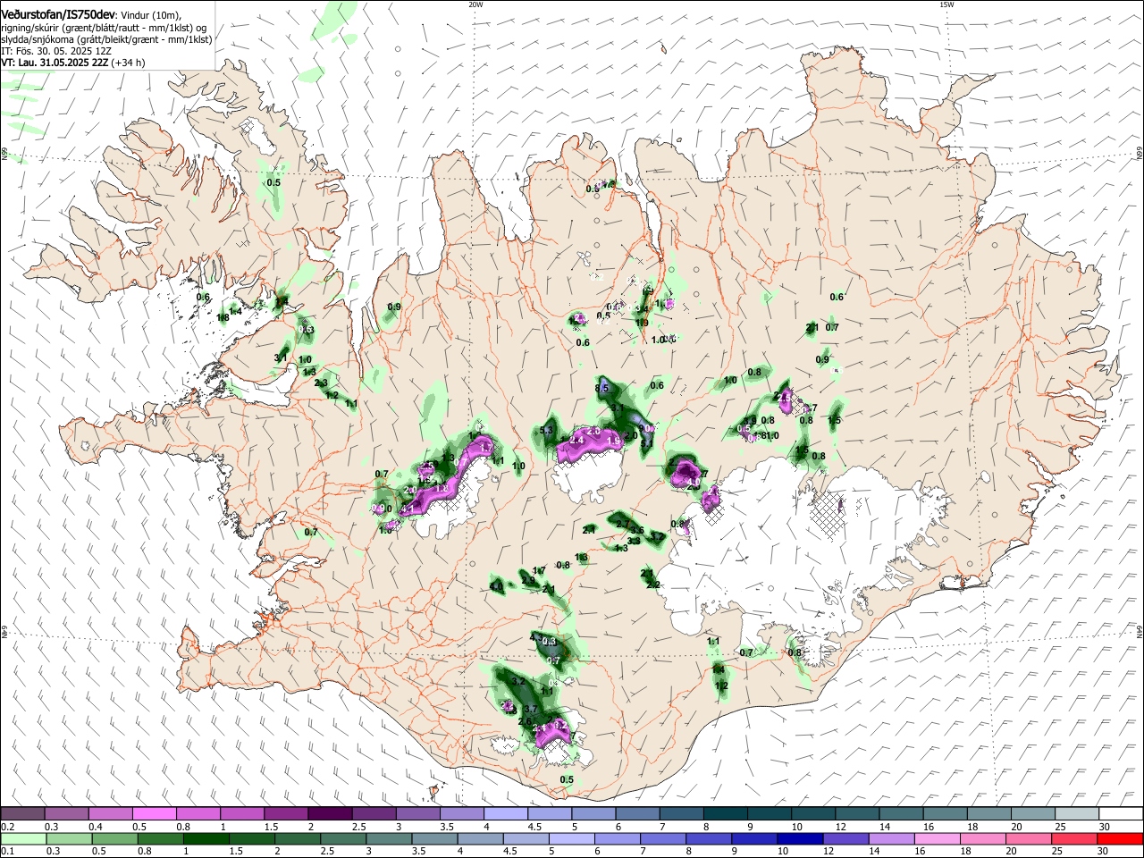Pick the white 30+ snow legend swatch
The width and height of the screenshot is (1144, 858).
click(1121, 814)
